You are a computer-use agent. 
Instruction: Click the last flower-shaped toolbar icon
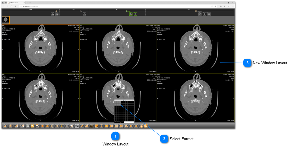[x=145, y=126]
